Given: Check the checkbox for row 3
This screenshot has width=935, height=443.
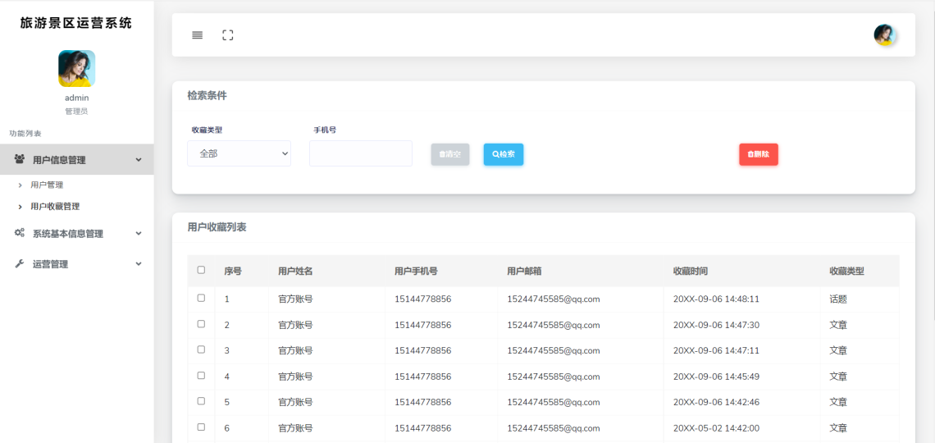Looking at the screenshot, I should click(x=201, y=349).
